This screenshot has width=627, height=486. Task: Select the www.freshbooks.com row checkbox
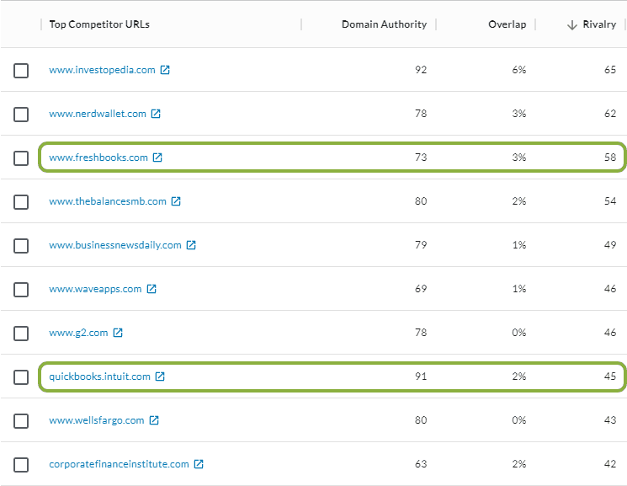tap(21, 158)
